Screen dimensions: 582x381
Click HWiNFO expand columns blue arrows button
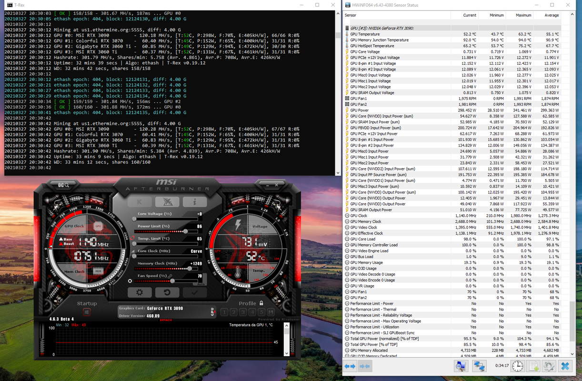pos(350,366)
